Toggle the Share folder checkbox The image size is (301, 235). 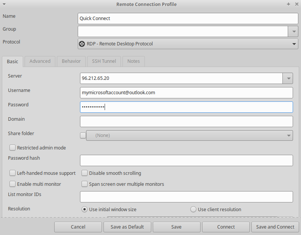83,135
